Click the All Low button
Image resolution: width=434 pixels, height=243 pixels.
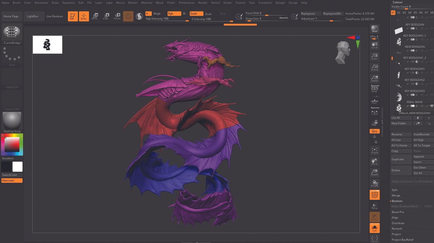coord(397,140)
